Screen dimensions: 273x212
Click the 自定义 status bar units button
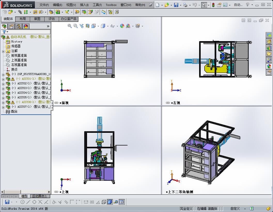235,209
